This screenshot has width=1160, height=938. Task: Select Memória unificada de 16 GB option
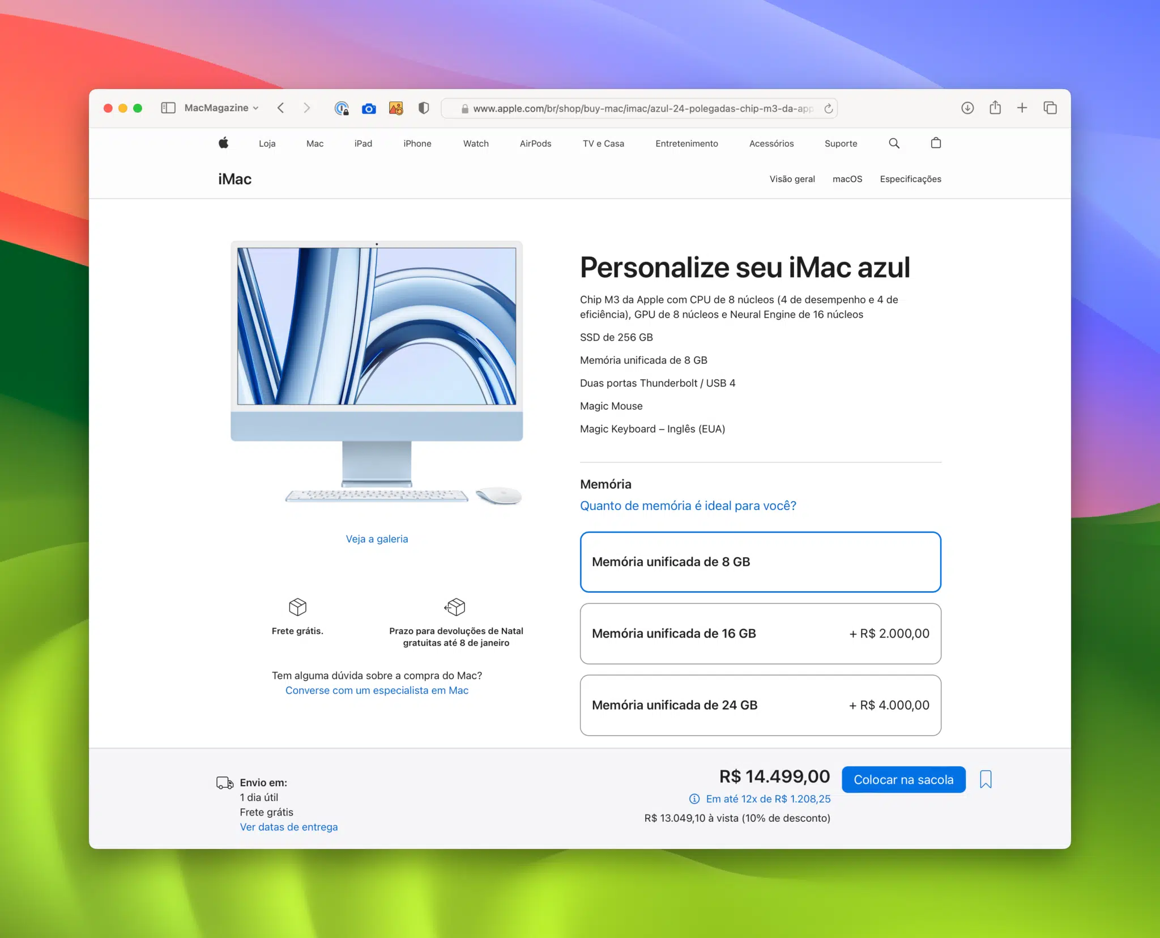[x=760, y=634]
